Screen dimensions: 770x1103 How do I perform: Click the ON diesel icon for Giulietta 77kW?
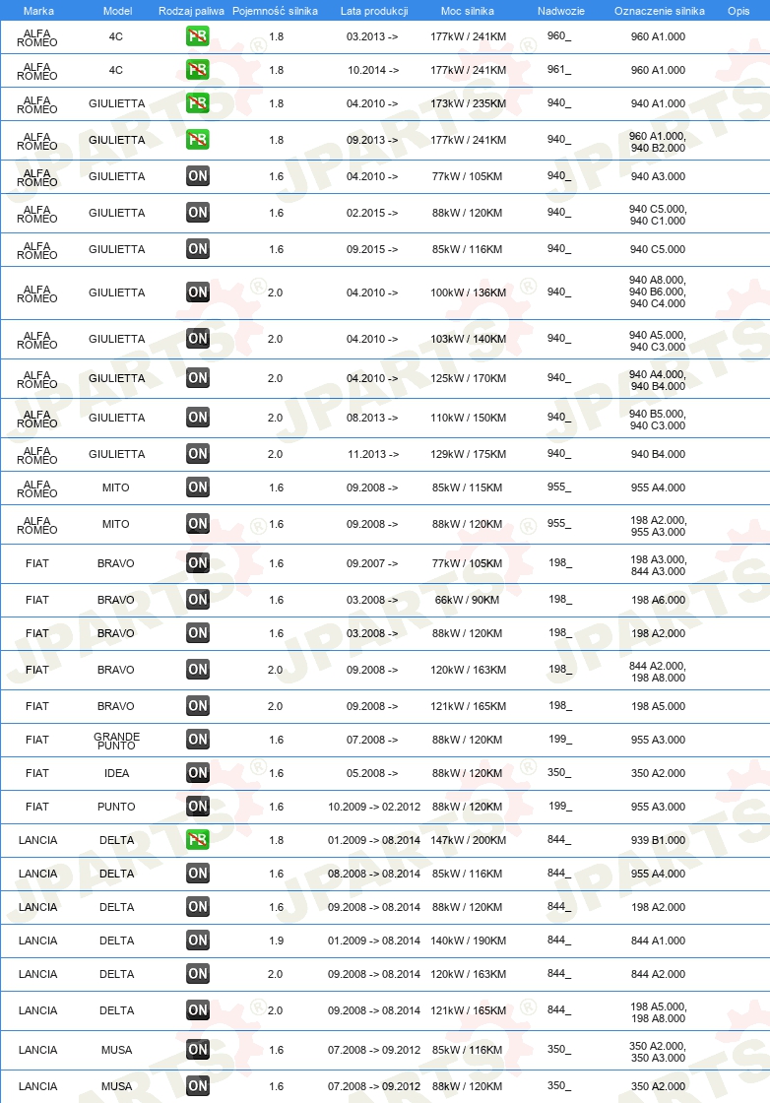coord(198,176)
